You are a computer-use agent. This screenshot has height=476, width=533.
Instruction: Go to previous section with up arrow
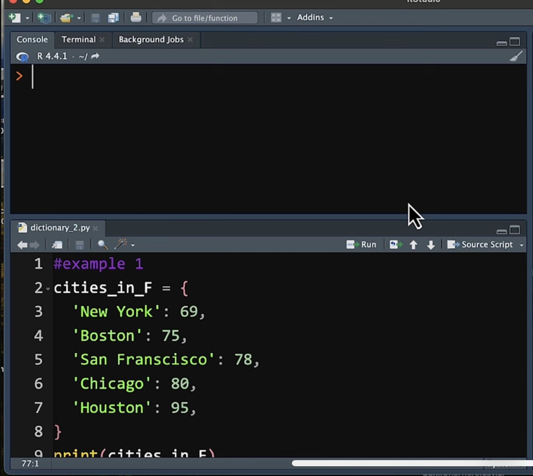413,245
